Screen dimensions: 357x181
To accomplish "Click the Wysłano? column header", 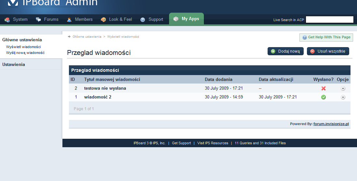I will click(x=323, y=80).
